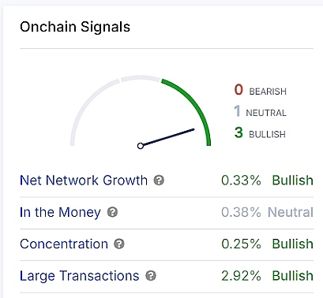
Task: Click the grey neutral gauge arc segment
Action: coord(141,78)
